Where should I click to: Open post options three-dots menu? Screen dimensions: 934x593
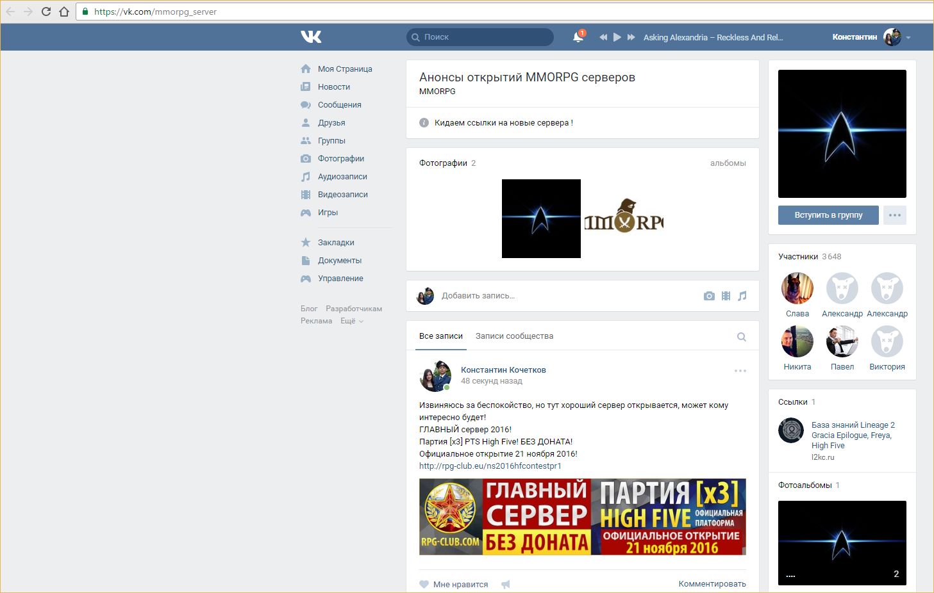coord(740,371)
